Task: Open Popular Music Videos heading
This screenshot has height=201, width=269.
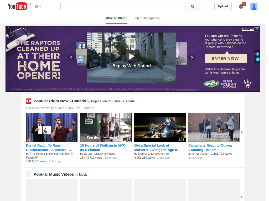Action: pos(54,174)
